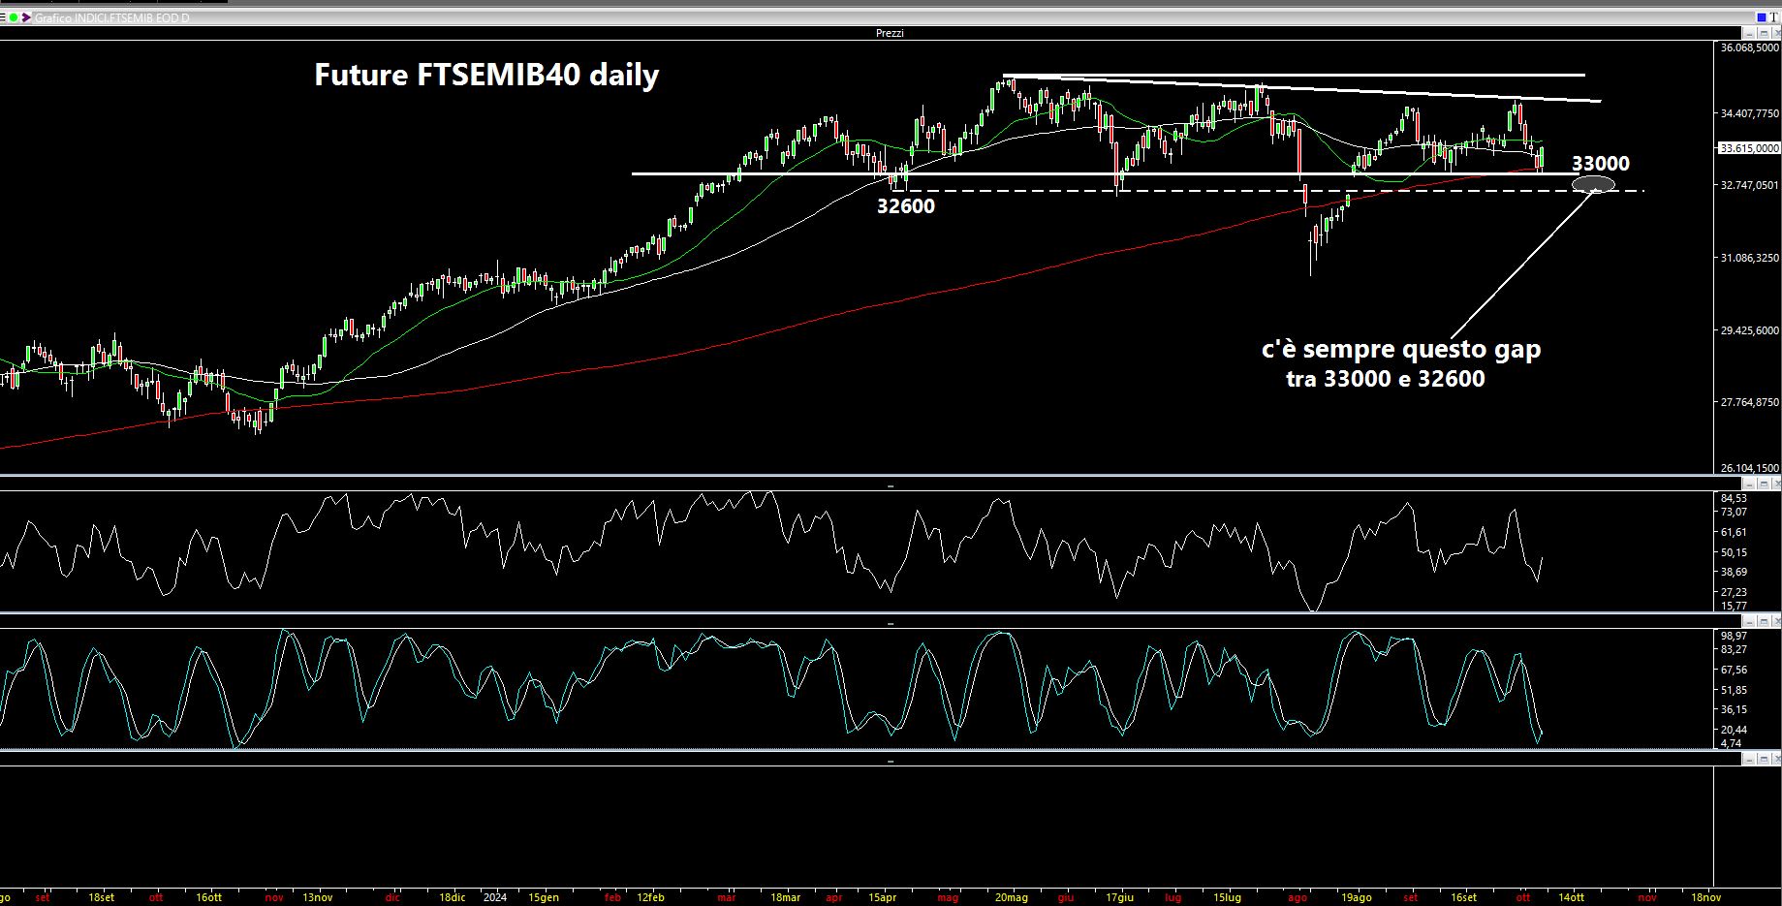Click price axis value 32.747,0501
Image resolution: width=1782 pixels, height=906 pixels.
click(x=1750, y=185)
